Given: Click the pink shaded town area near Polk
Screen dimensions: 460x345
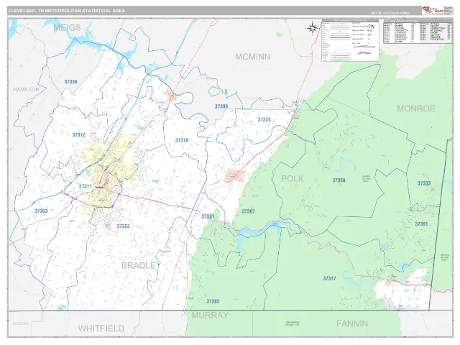Looking at the screenshot, I should click(x=235, y=175).
